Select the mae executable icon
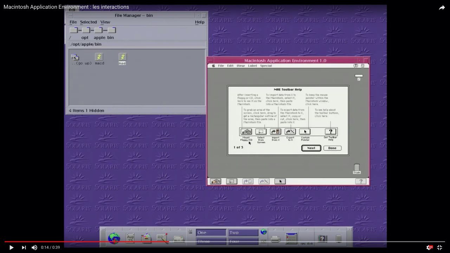The image size is (450, 253). click(122, 57)
